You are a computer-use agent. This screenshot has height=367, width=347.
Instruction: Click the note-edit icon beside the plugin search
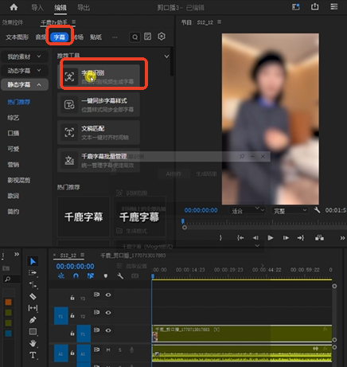pyautogui.click(x=148, y=37)
